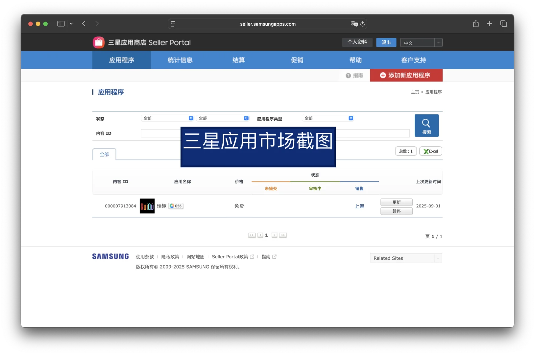Click the 暂停 button for 瑞趣
The image size is (535, 355).
pyautogui.click(x=397, y=211)
